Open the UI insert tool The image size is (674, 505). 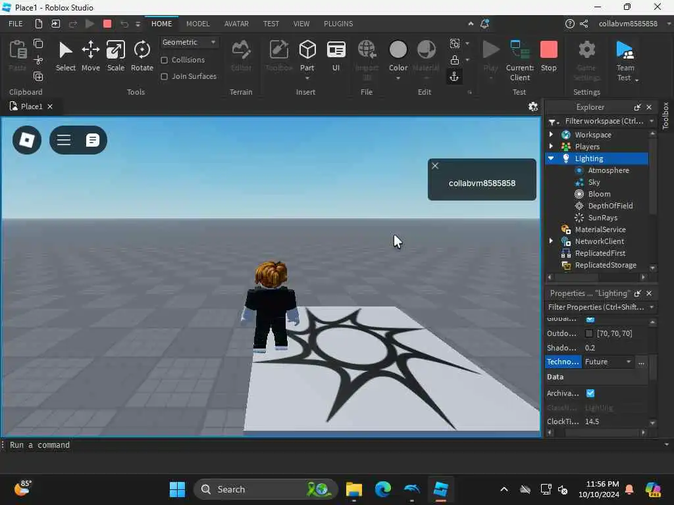click(x=336, y=55)
